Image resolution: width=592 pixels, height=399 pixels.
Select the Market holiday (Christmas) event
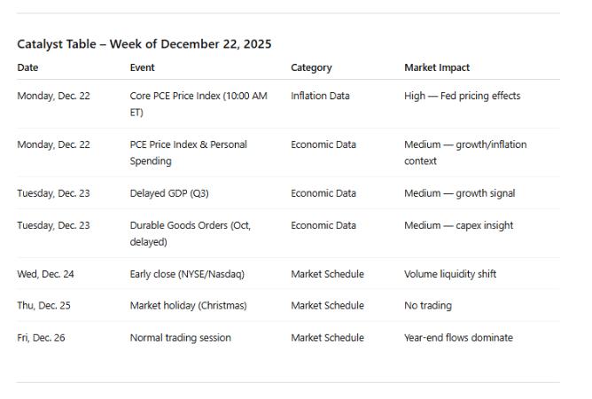188,306
